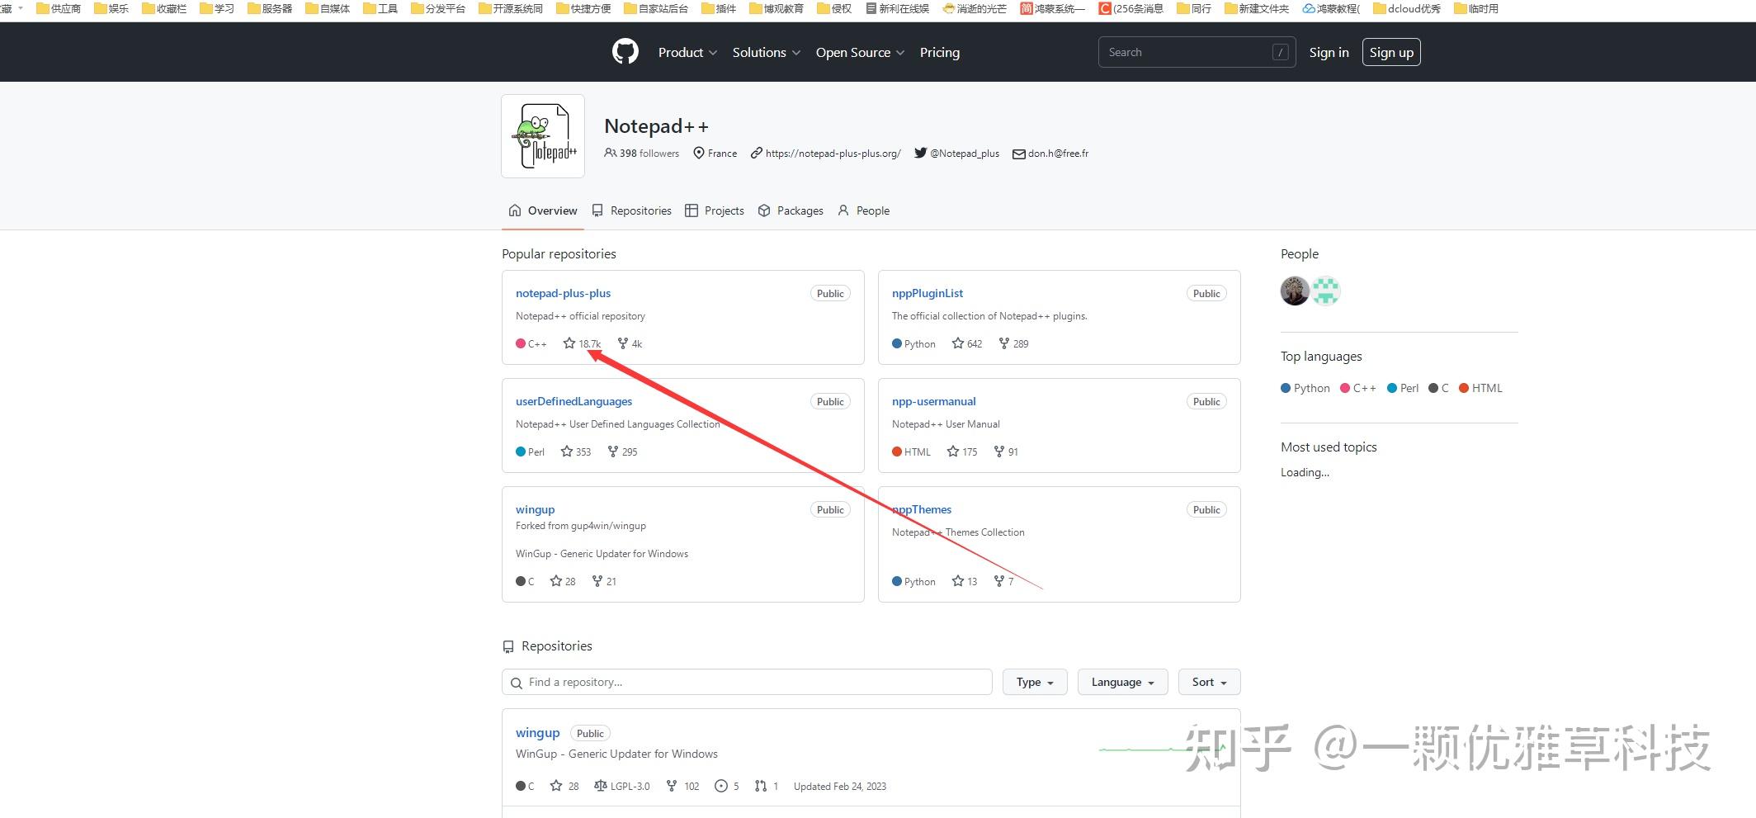Open the nppThemes repository link
Viewport: 1756px width, 818px height.
[x=920, y=509]
